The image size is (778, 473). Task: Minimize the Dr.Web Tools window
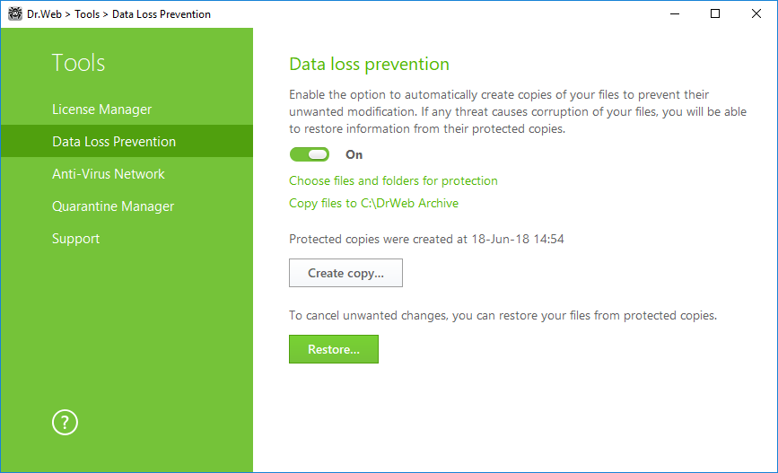(x=674, y=13)
